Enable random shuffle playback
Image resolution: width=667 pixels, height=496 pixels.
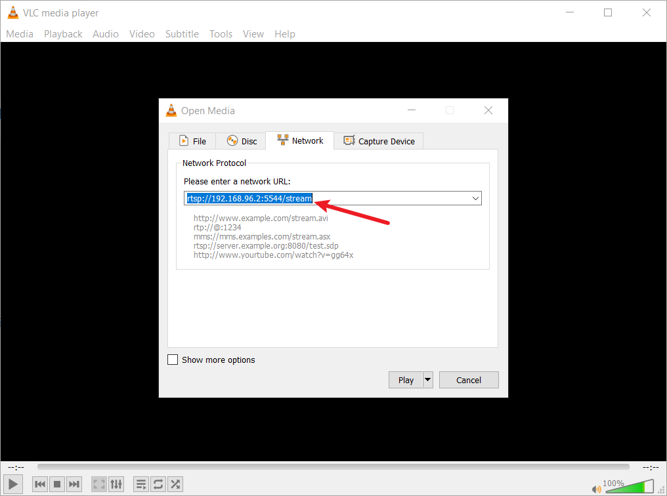click(175, 484)
